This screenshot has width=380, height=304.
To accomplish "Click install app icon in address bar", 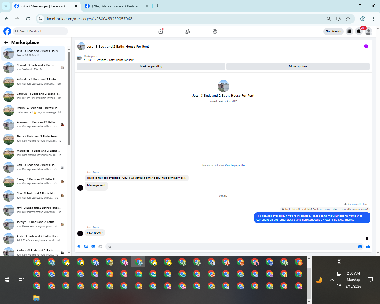I will pos(338,19).
